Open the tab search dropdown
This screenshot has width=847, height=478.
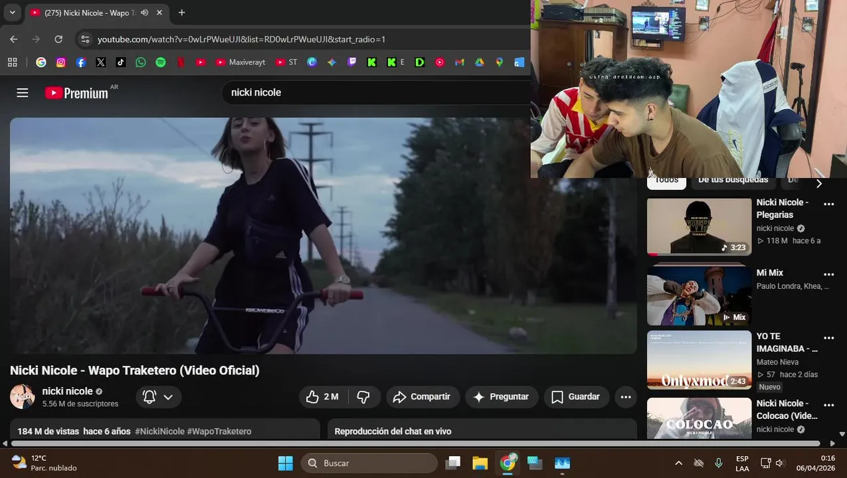coord(12,13)
